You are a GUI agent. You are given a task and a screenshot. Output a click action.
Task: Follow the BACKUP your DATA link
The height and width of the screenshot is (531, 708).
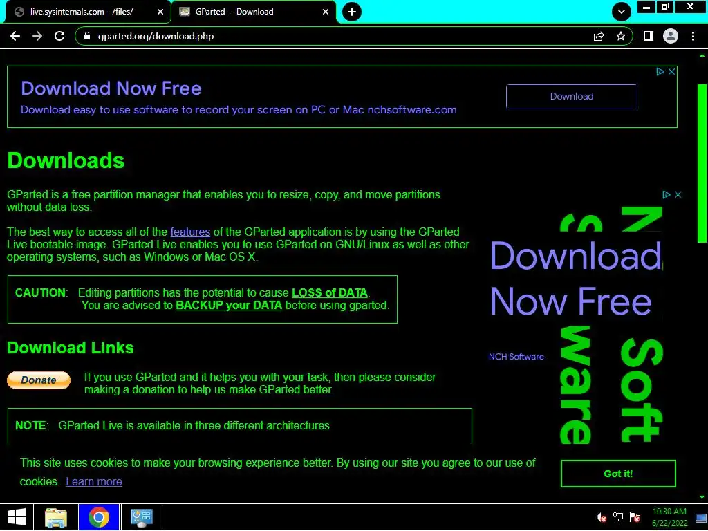pyautogui.click(x=229, y=305)
